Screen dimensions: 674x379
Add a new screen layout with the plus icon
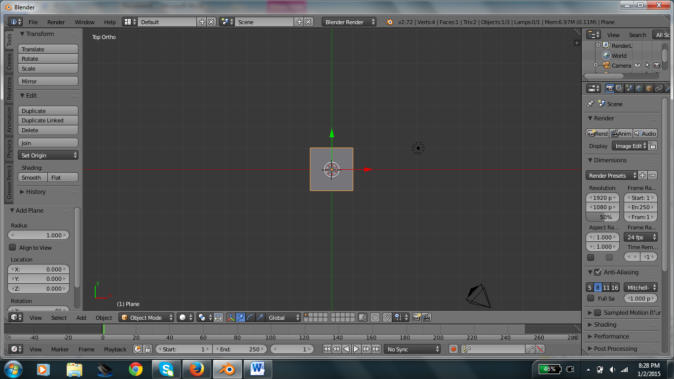point(202,22)
